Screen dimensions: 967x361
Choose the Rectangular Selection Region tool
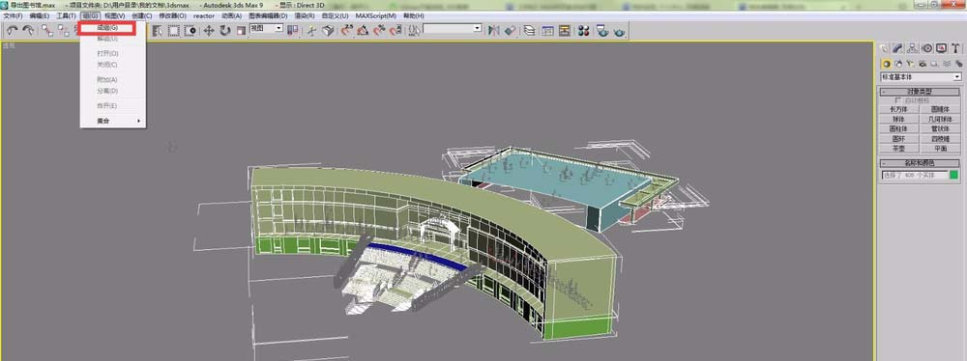pyautogui.click(x=174, y=30)
